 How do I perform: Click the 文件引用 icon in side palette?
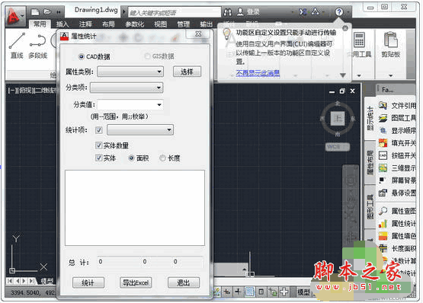click(383, 105)
